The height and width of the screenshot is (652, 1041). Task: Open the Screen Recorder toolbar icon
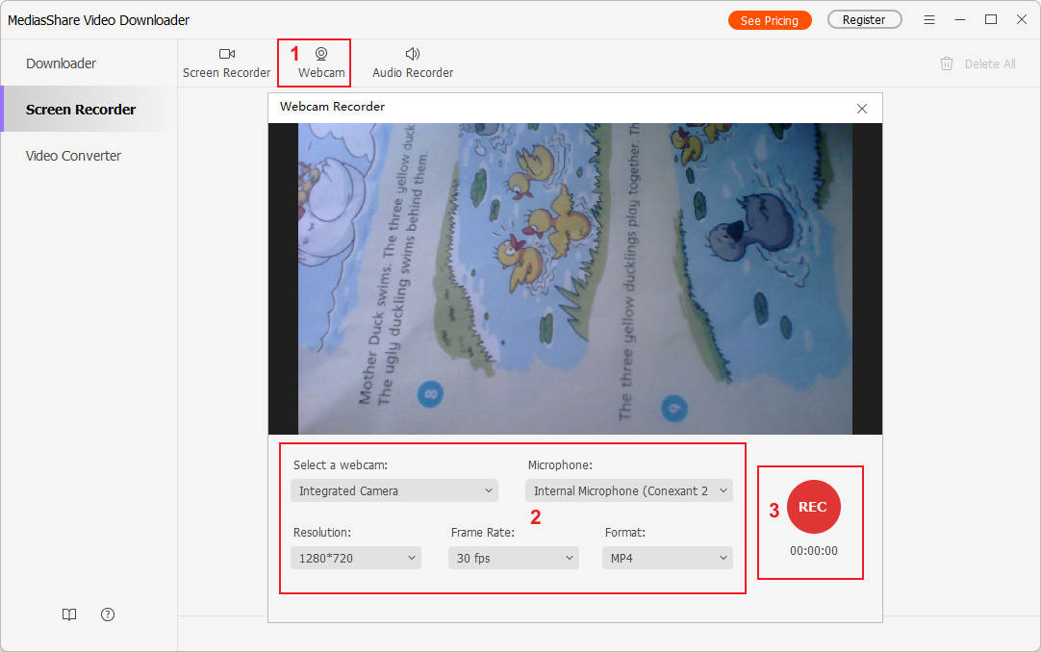[x=227, y=55]
